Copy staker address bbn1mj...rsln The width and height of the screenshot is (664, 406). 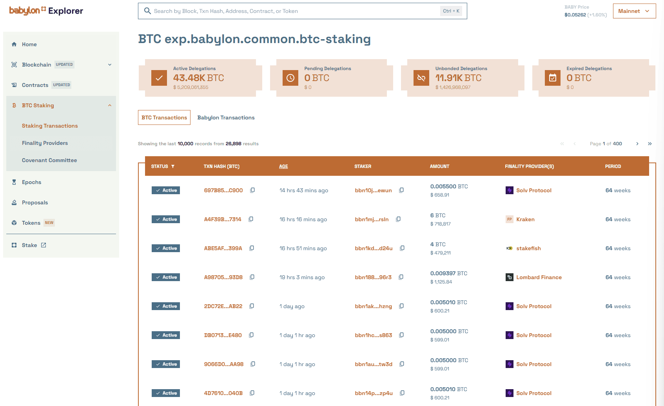[x=398, y=219]
